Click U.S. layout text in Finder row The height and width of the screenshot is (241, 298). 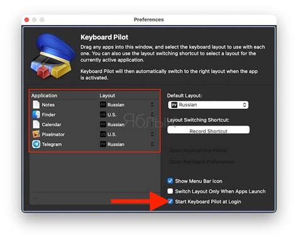(x=112, y=115)
